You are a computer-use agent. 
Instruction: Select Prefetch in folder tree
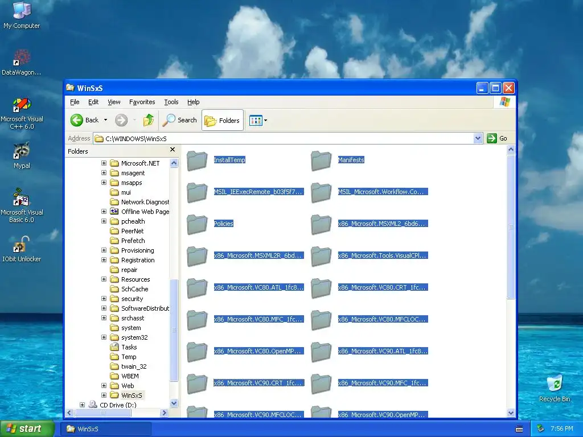pyautogui.click(x=133, y=241)
